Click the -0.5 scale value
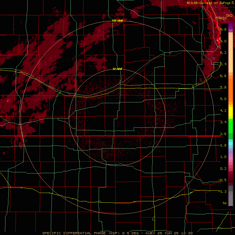 pyautogui.click(x=222, y=180)
